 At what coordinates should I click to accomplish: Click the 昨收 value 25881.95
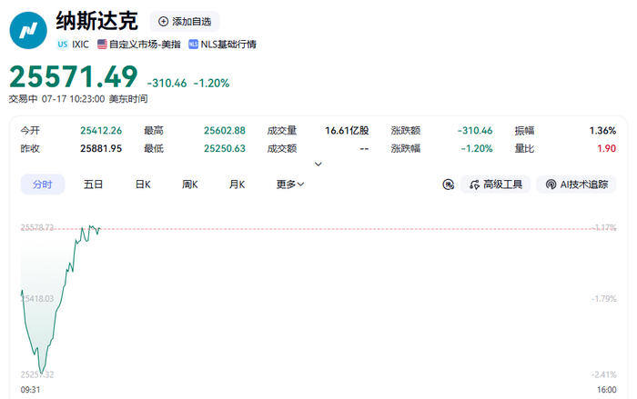[x=101, y=148]
